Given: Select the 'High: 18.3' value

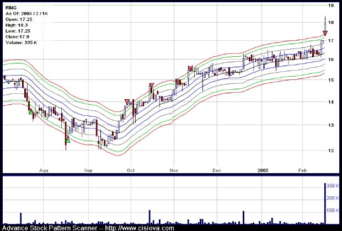Looking at the screenshot, I should coord(17,25).
